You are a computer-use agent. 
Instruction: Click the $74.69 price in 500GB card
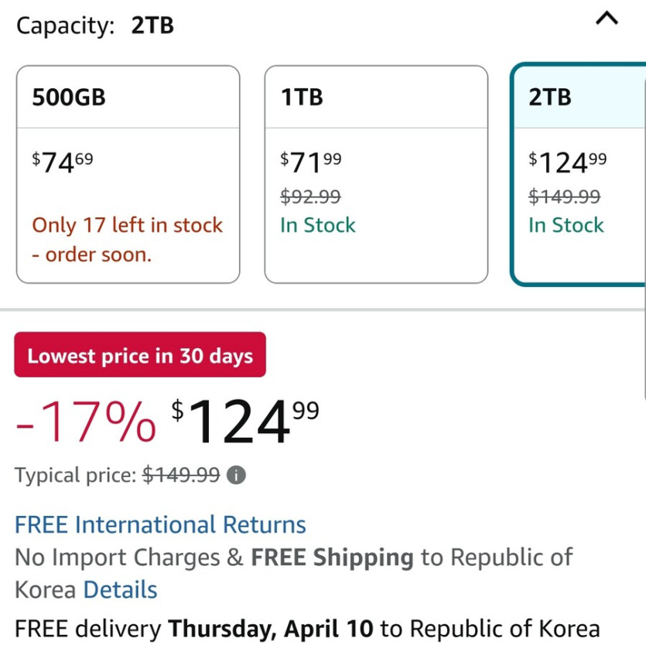[x=63, y=162]
